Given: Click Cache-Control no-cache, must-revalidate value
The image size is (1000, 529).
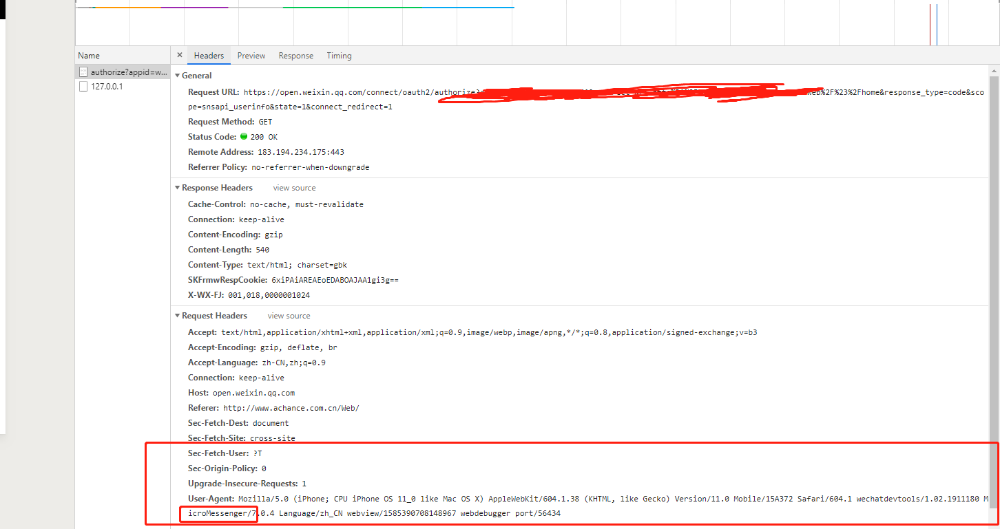Looking at the screenshot, I should pyautogui.click(x=306, y=204).
